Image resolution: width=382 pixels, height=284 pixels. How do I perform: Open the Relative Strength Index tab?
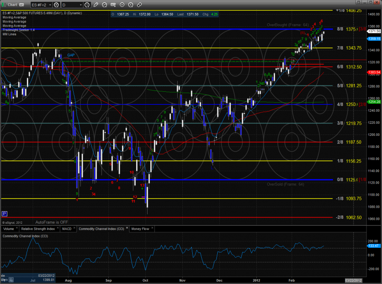click(39, 229)
